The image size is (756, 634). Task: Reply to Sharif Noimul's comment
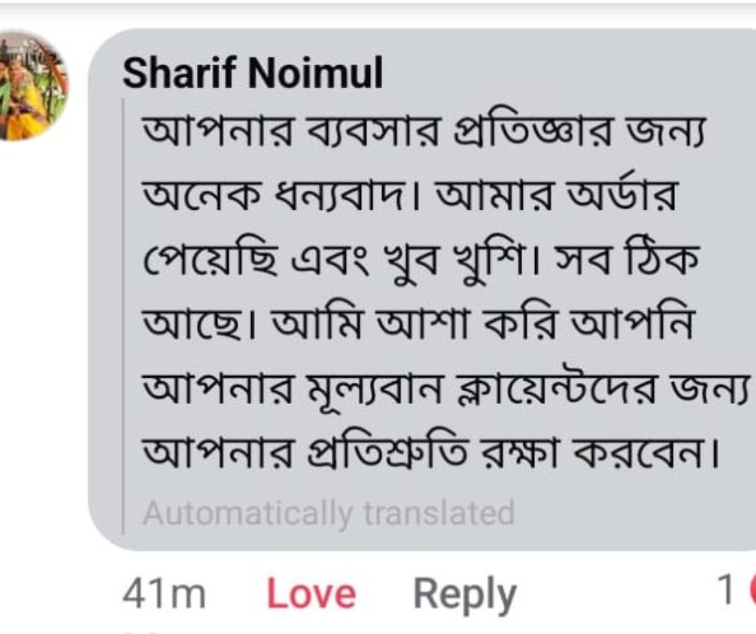pos(464,595)
